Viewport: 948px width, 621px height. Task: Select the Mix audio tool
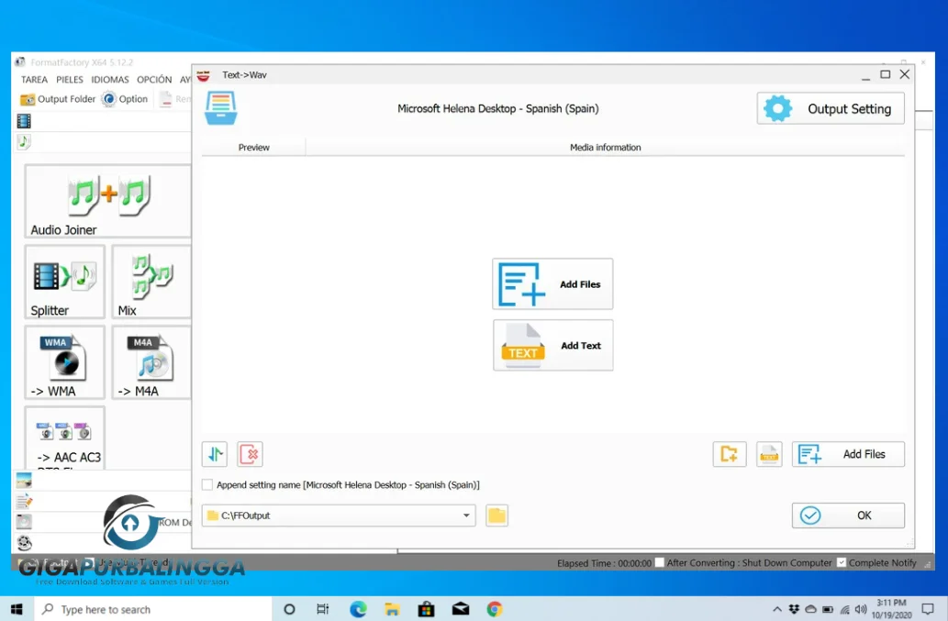(x=151, y=282)
